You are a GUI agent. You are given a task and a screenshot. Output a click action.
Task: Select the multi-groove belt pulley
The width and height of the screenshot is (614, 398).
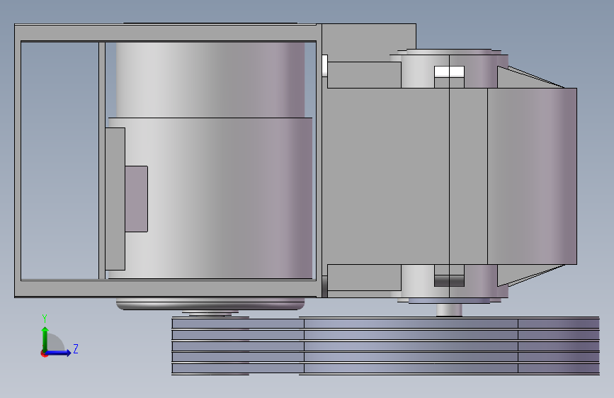tap(386, 346)
